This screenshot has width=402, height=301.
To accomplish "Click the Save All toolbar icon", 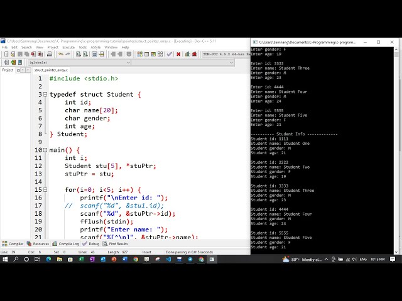I will [26, 54].
